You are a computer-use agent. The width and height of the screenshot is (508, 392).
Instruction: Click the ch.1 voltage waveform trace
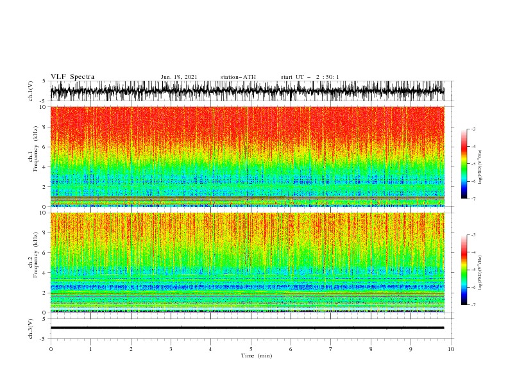point(247,91)
